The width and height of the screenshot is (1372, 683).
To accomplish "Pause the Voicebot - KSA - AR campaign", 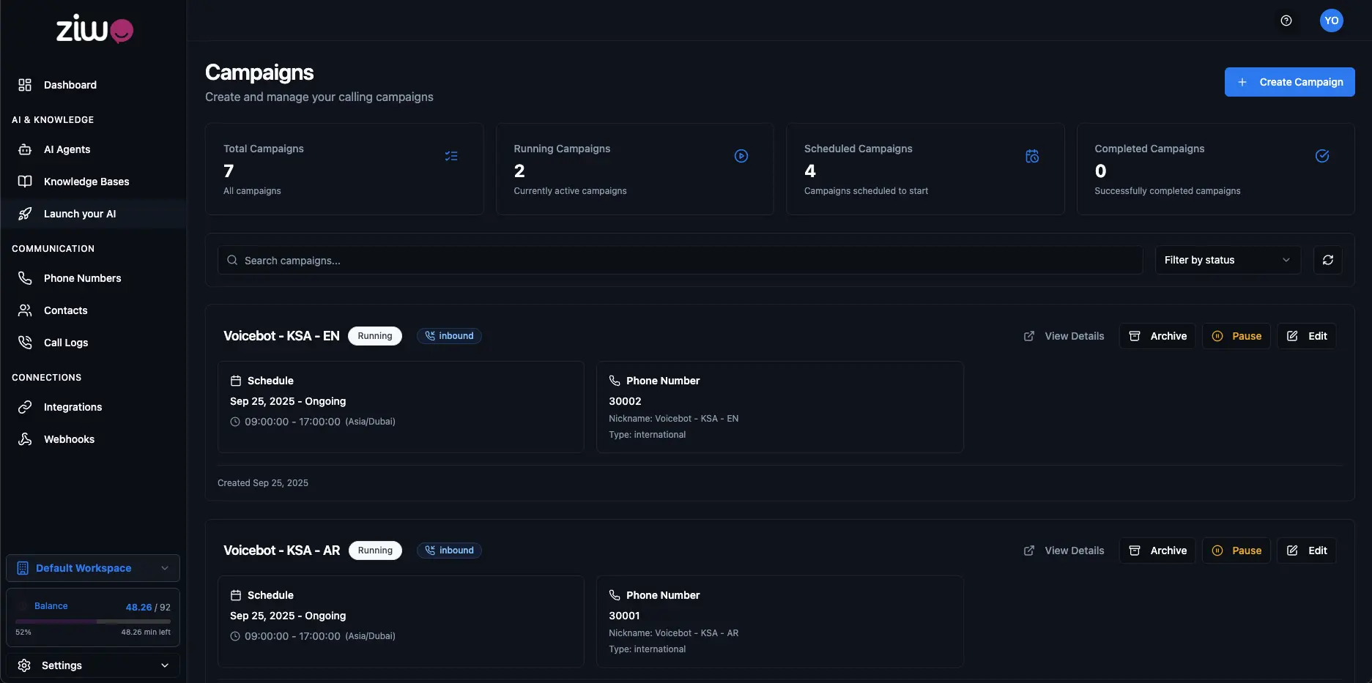I will pos(1236,550).
